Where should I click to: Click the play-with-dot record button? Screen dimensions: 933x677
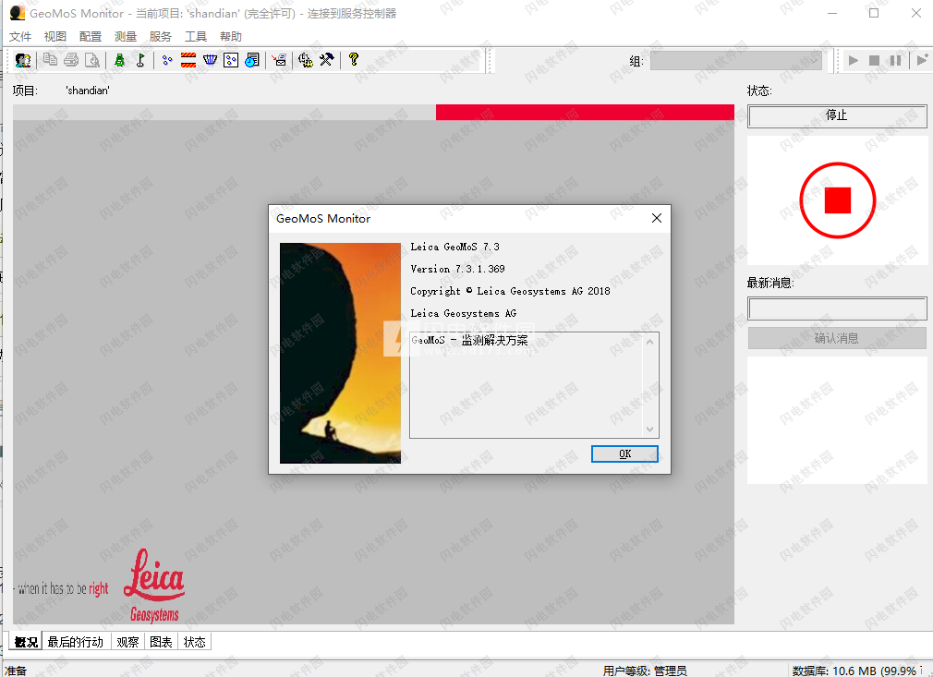922,60
